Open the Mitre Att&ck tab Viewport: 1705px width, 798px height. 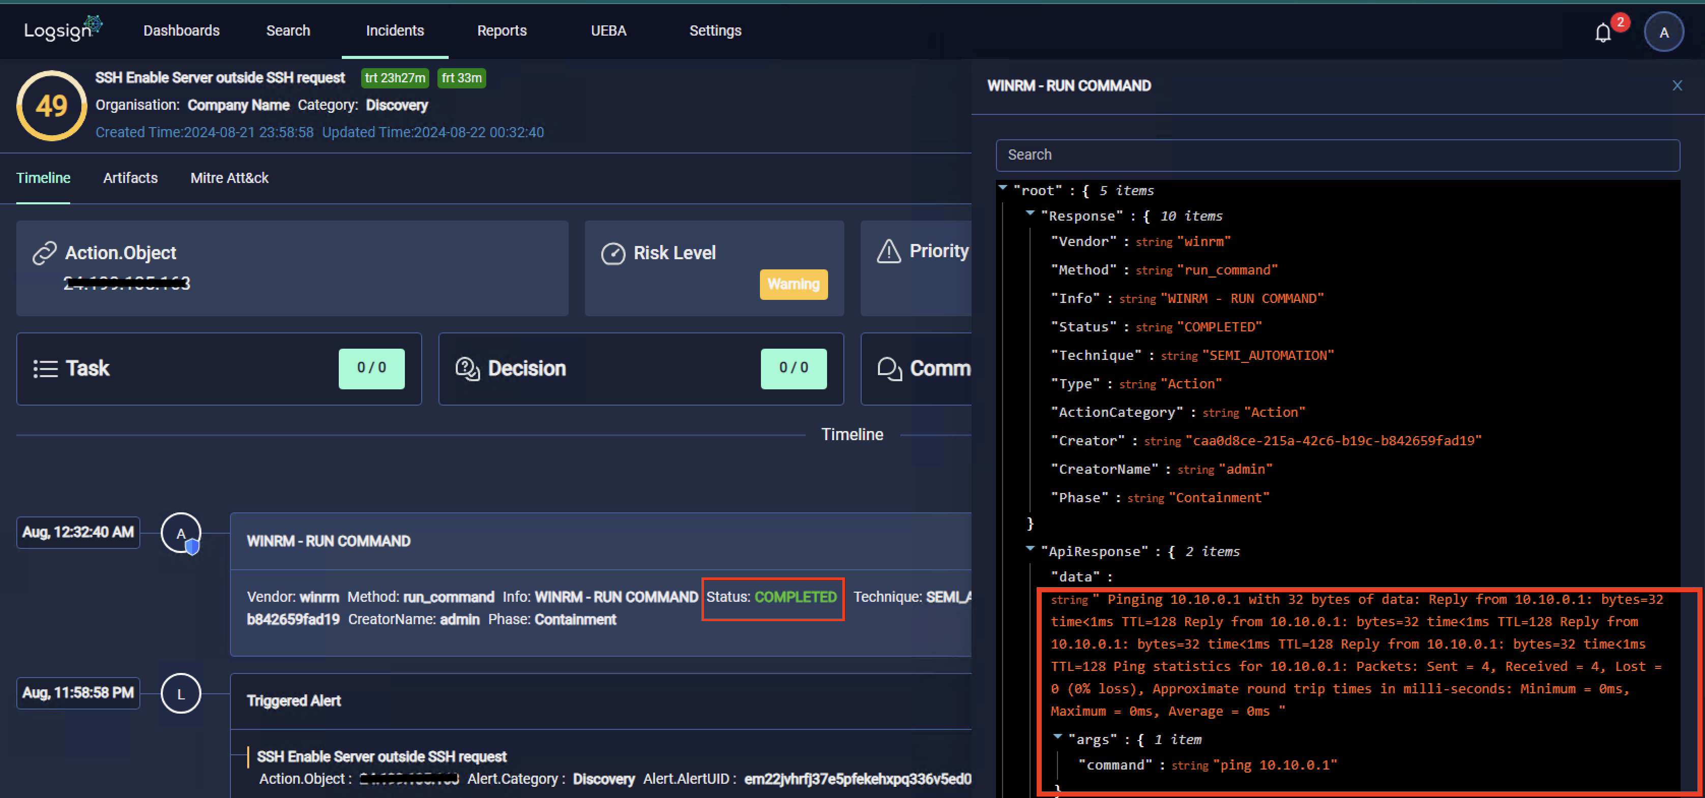[229, 178]
